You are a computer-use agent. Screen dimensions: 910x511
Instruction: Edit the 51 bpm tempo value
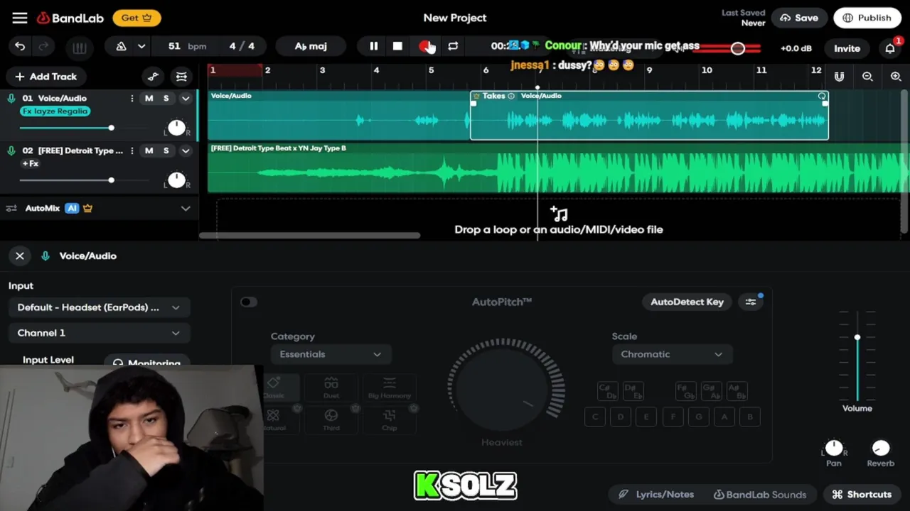coord(187,46)
